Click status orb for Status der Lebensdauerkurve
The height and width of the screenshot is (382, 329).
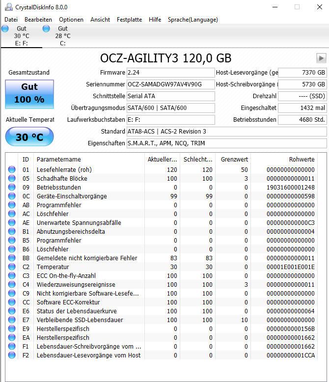tap(12, 311)
